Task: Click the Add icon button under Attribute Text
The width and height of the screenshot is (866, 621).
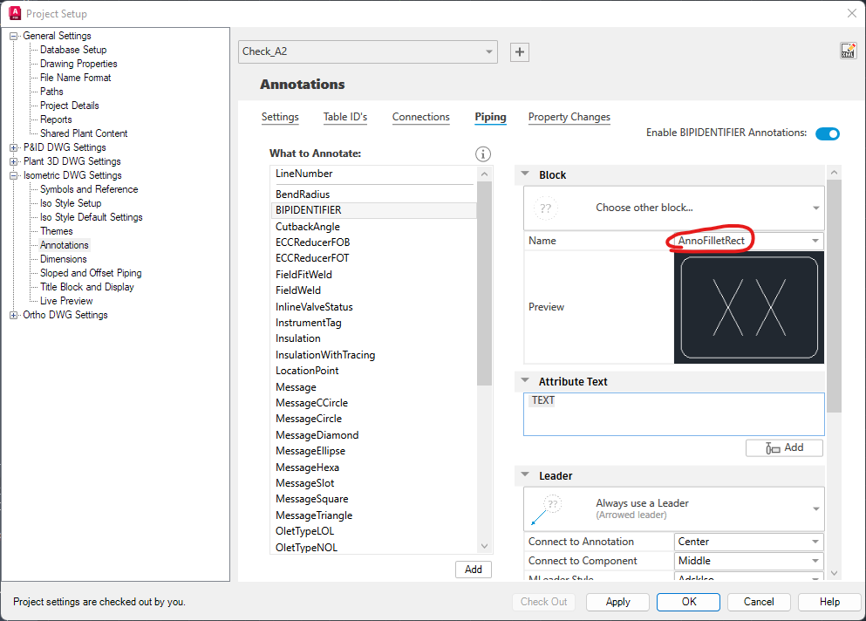Action: [x=783, y=447]
